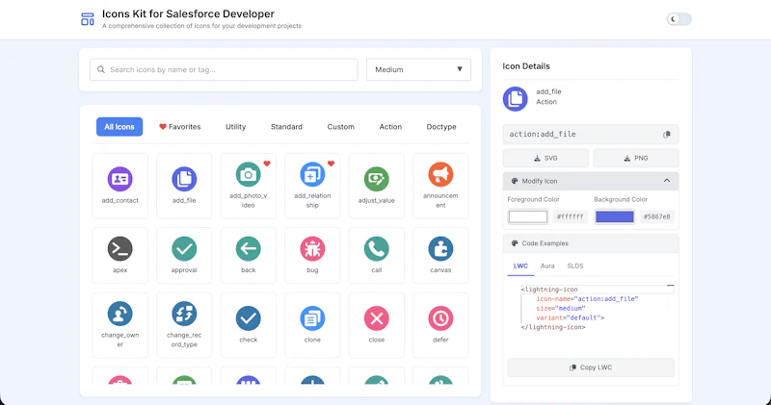Open the Utility tab

coord(235,127)
